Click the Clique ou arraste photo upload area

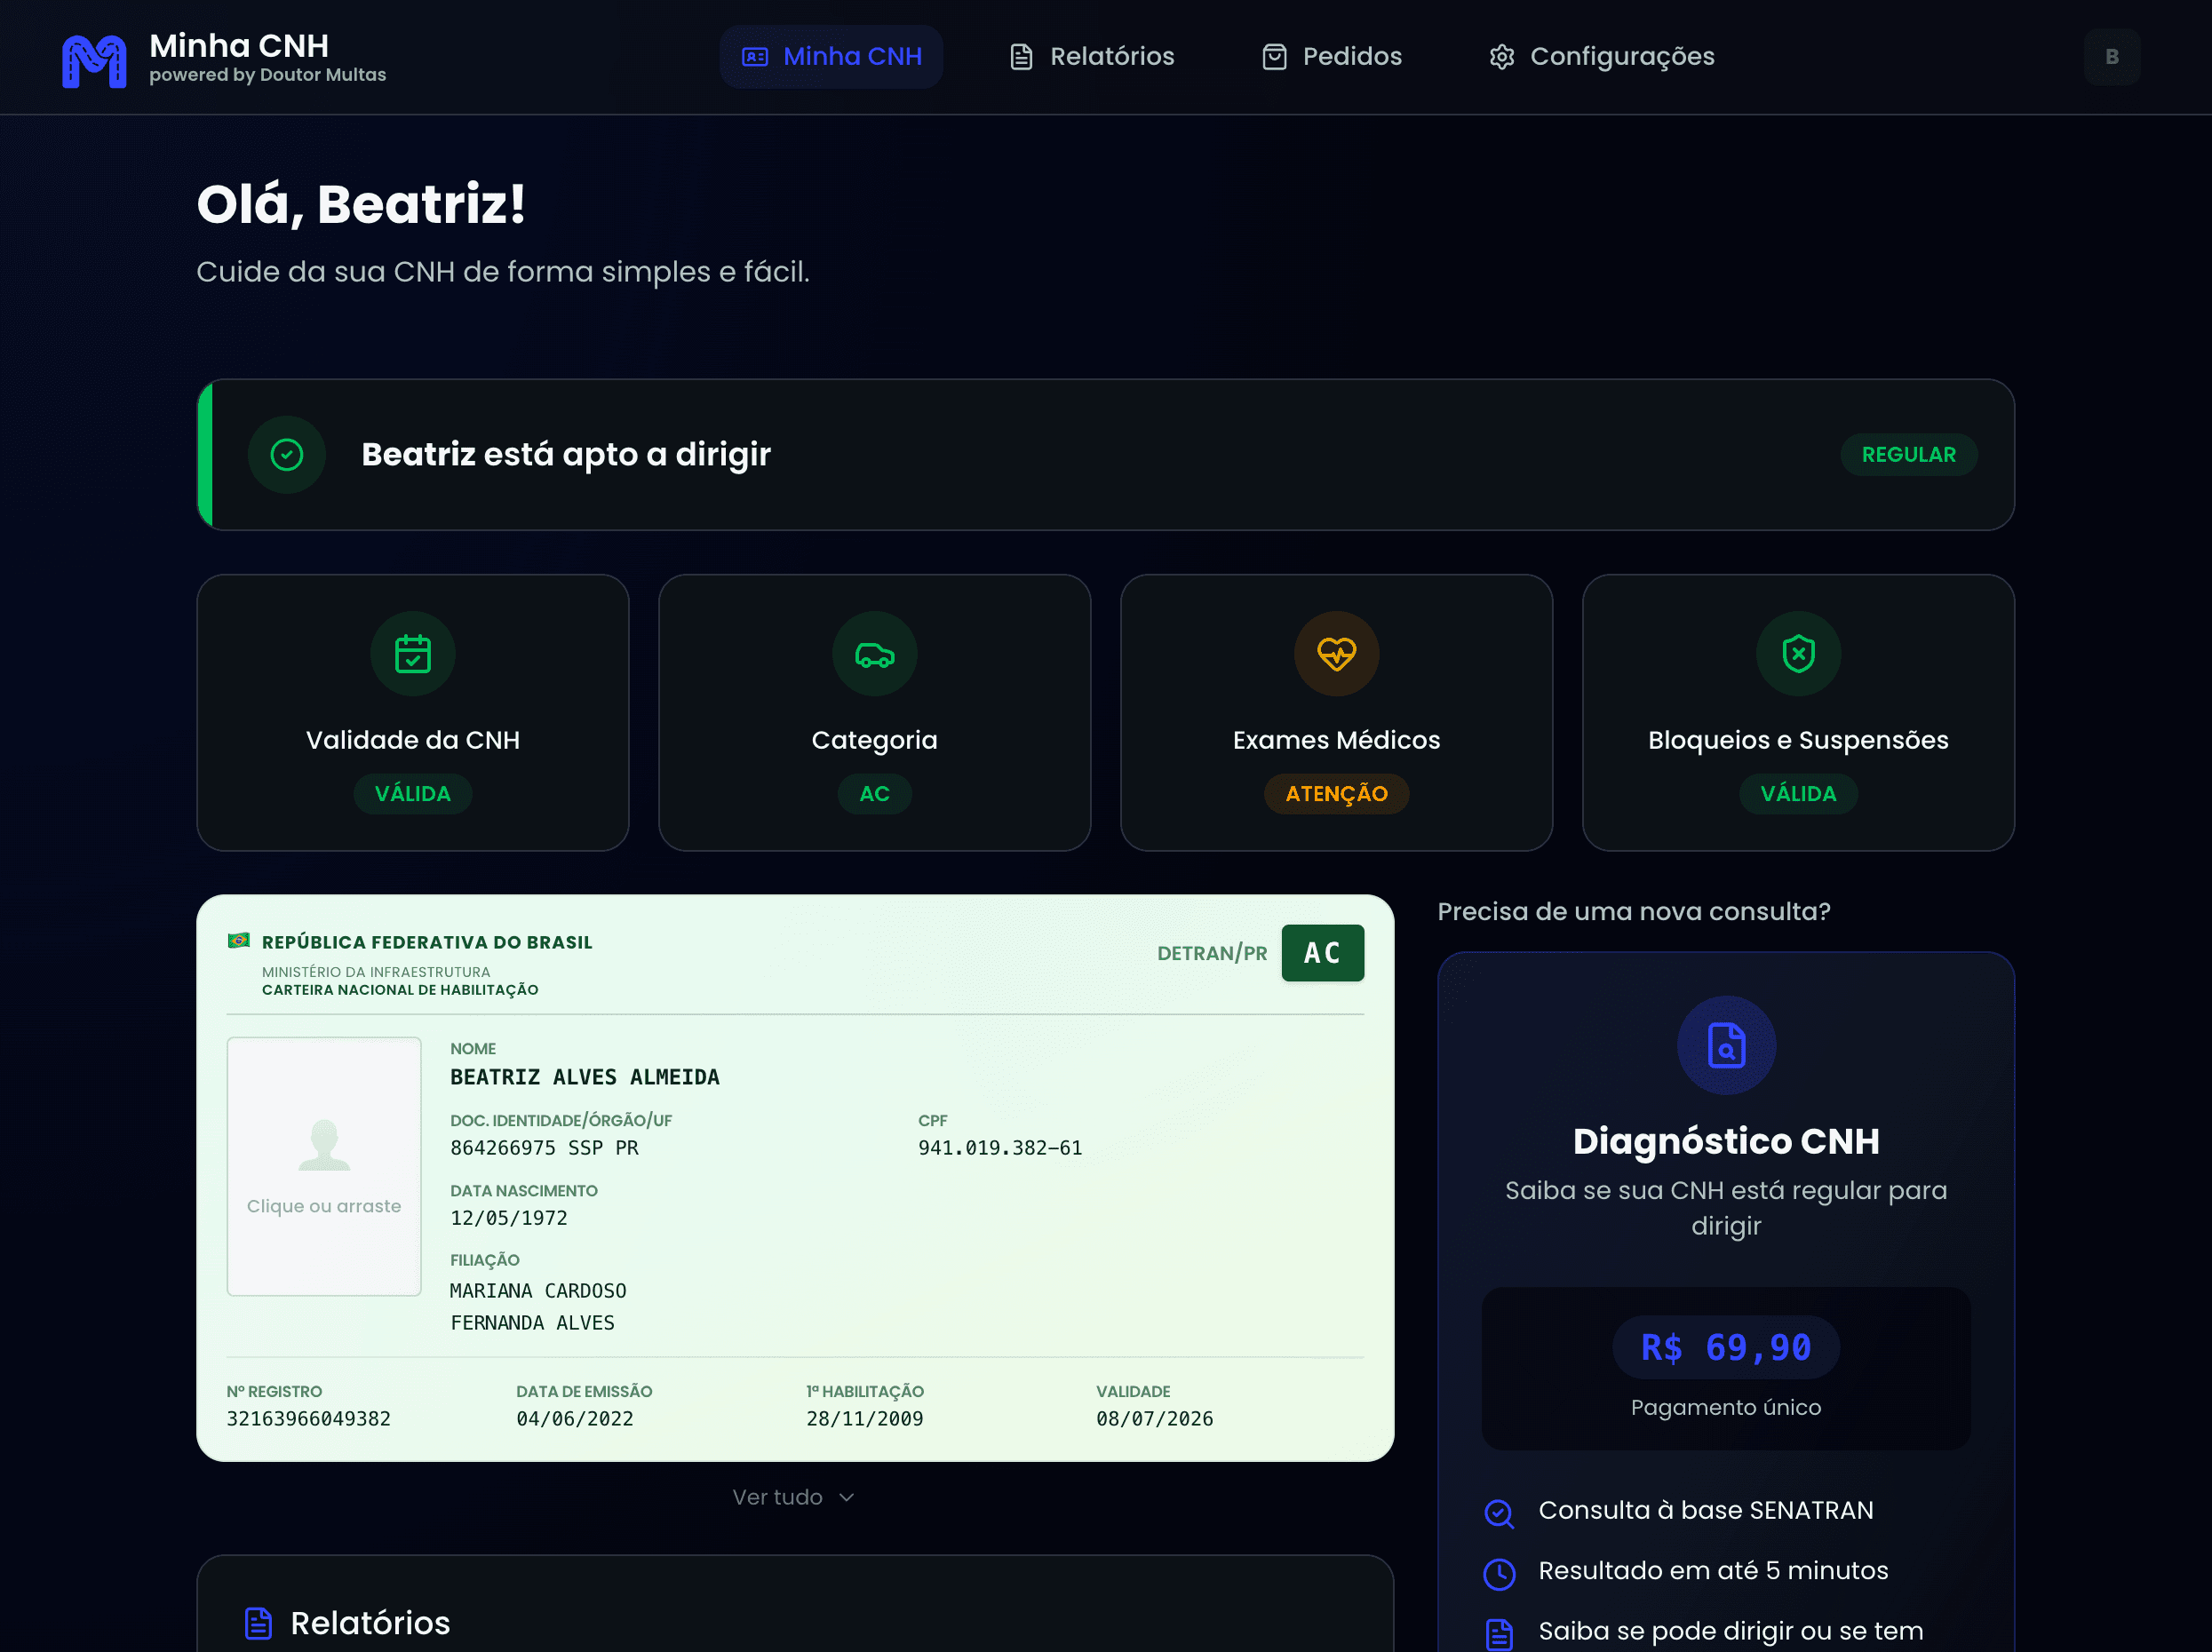point(323,1167)
